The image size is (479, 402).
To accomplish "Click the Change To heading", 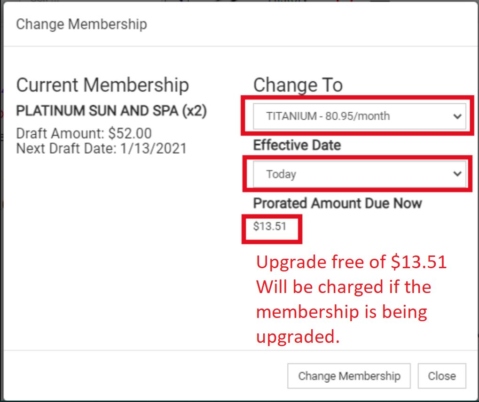I will click(298, 85).
